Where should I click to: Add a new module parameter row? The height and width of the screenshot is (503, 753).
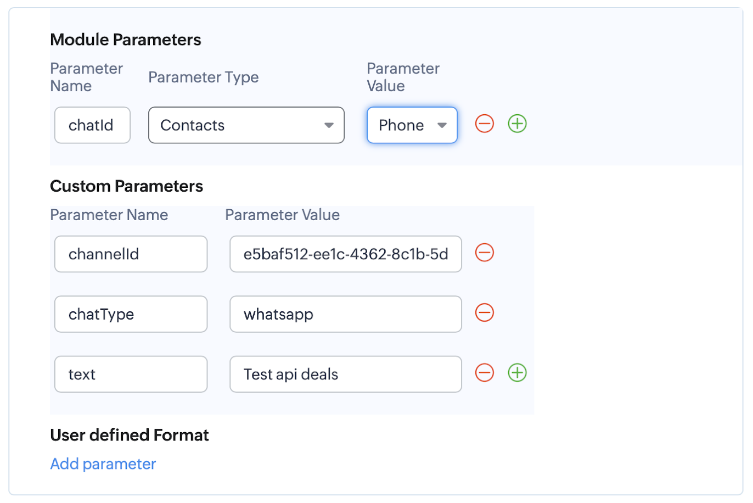517,124
